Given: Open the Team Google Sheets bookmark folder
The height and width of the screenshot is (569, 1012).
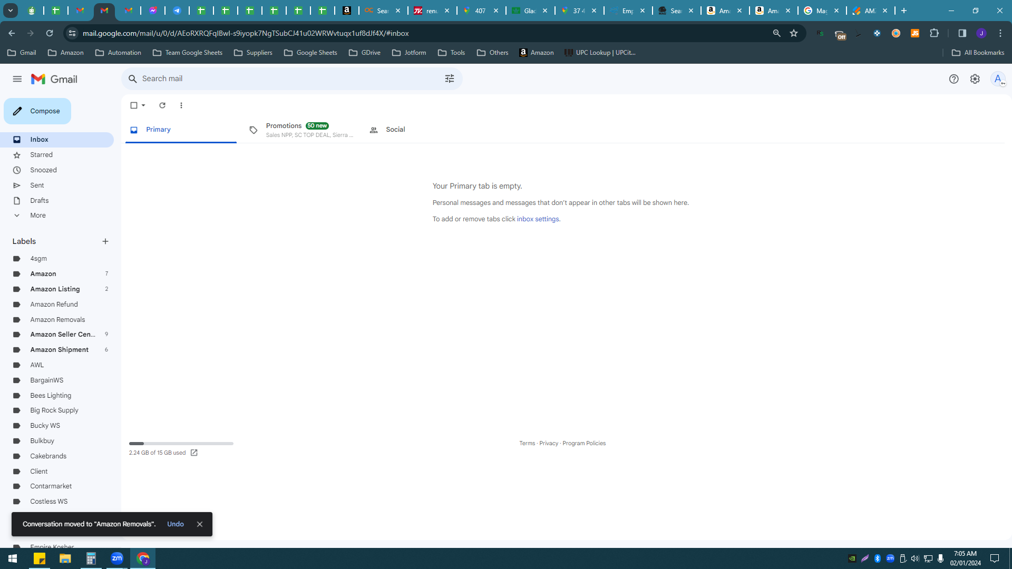Looking at the screenshot, I should point(188,53).
